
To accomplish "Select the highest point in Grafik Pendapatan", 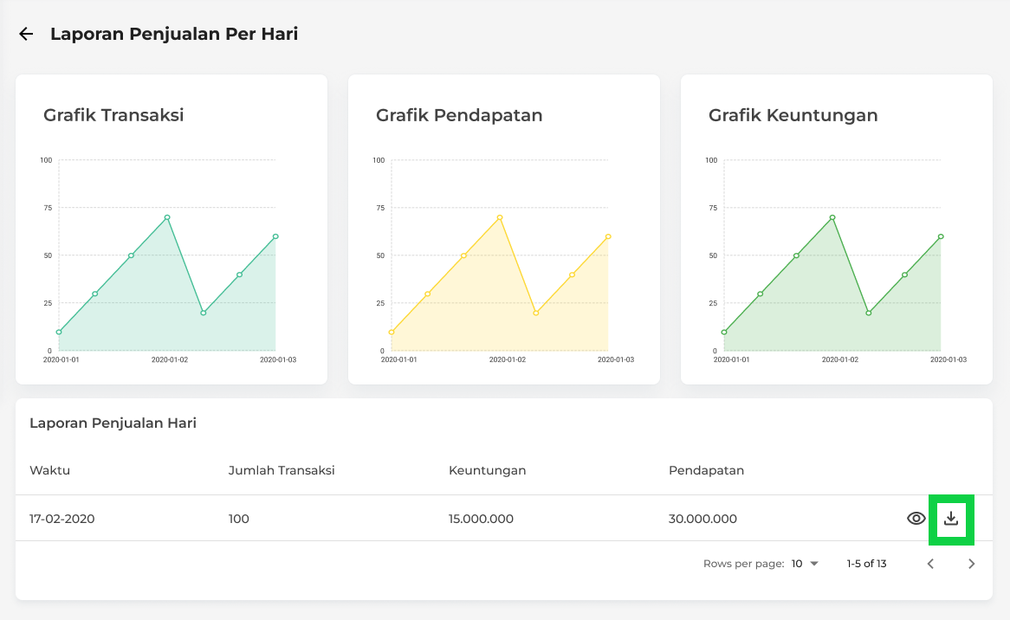I will [x=500, y=217].
